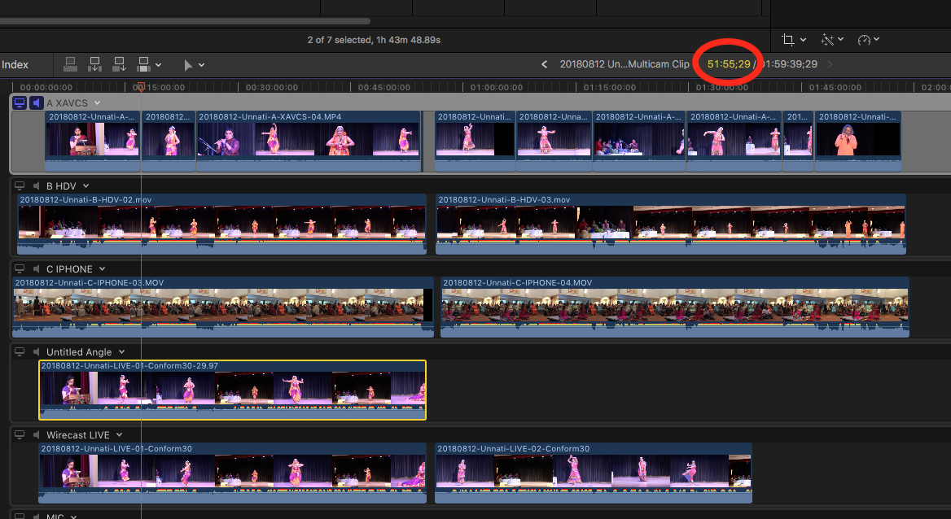Open the Crop and transform tool
The height and width of the screenshot is (519, 951).
point(787,39)
